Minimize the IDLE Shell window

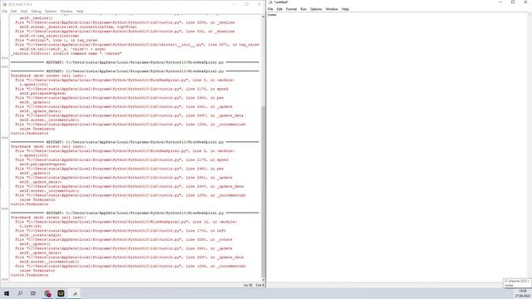pos(234,4)
